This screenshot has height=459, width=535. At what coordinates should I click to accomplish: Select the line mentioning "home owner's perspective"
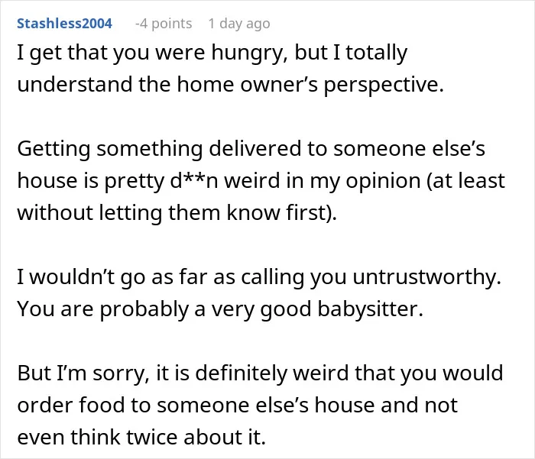pyautogui.click(x=231, y=85)
